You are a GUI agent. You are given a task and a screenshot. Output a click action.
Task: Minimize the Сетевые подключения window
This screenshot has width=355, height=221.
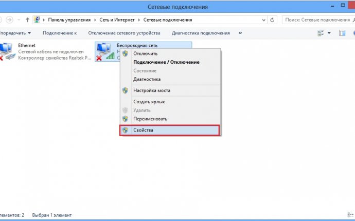332,6
